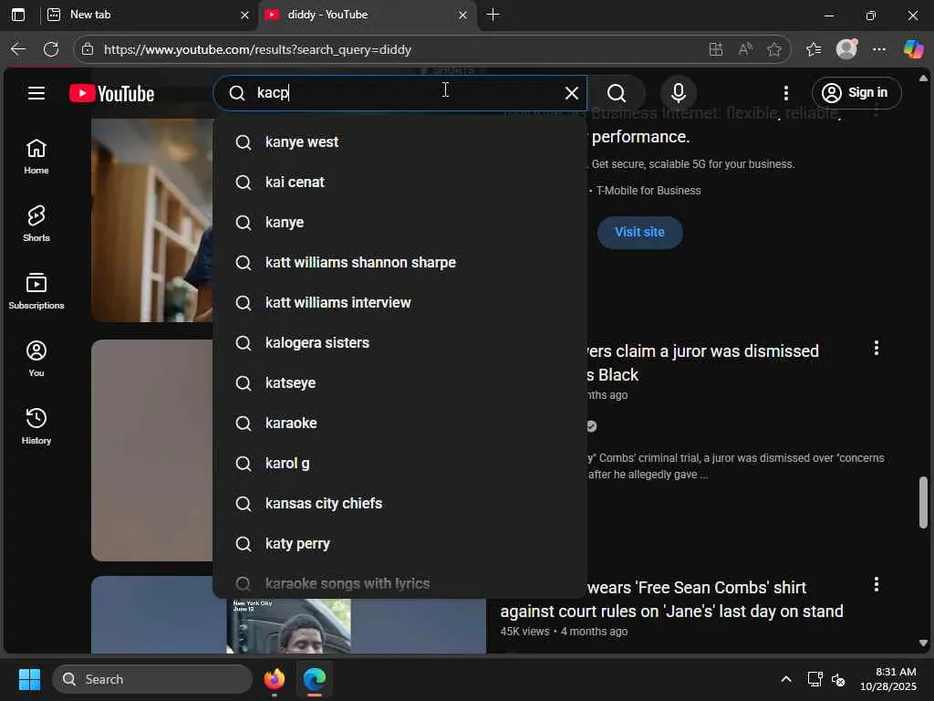Click the address bar URL
The width and height of the screenshot is (934, 701).
[x=257, y=49]
